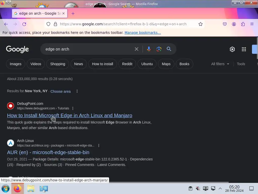Click Firefox in the taskbar
The width and height of the screenshot is (258, 194).
click(17, 188)
